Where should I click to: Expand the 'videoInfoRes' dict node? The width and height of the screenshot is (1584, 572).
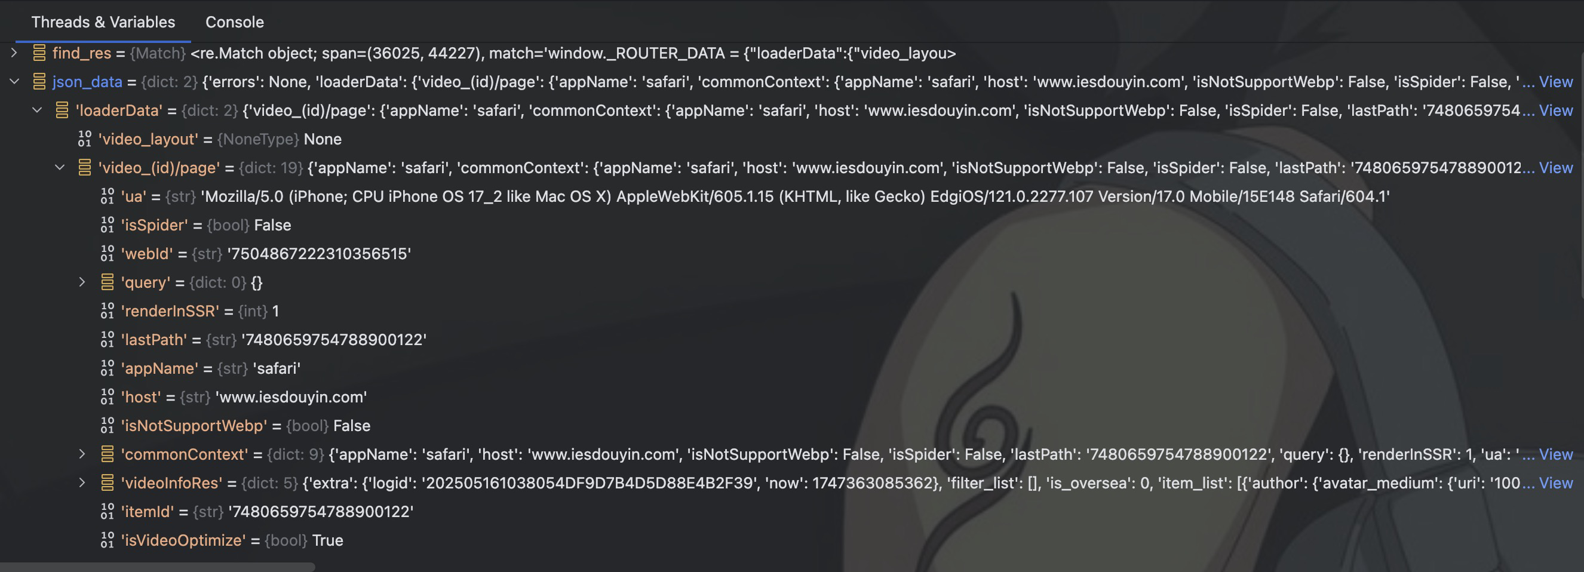click(82, 483)
